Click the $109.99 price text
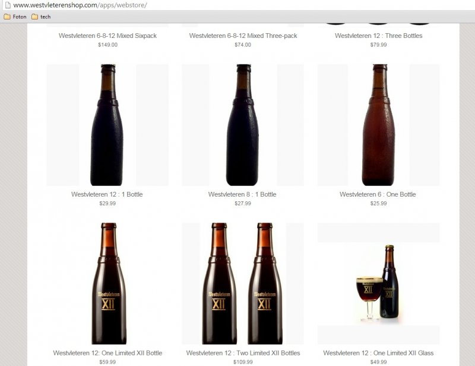 (243, 362)
